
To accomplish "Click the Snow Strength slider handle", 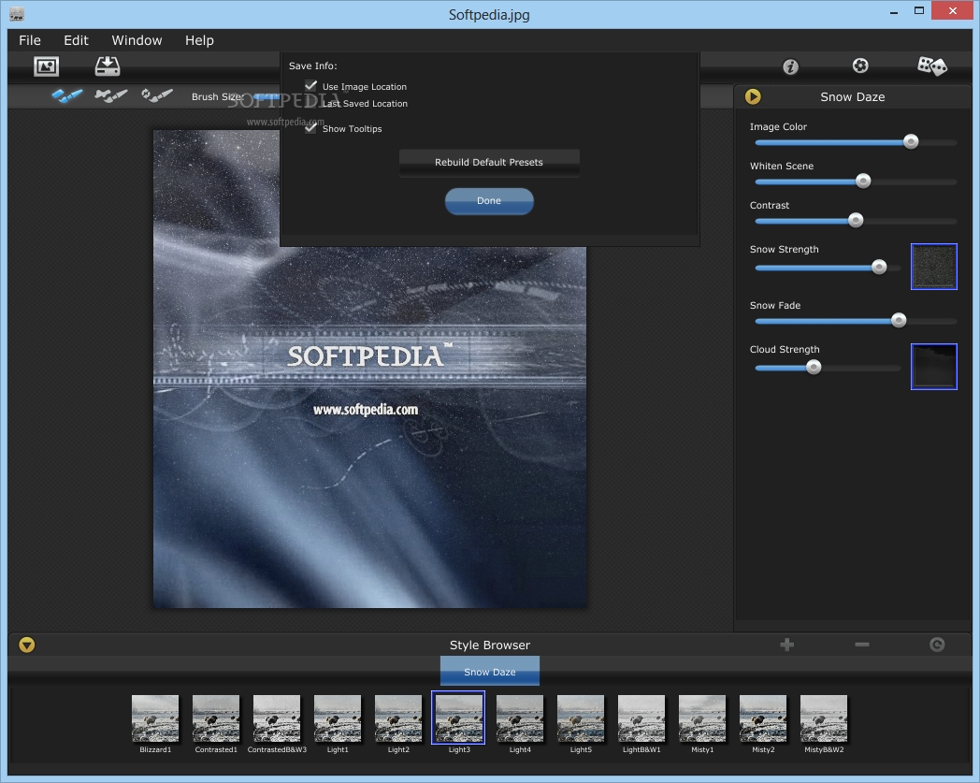I will pyautogui.click(x=879, y=267).
